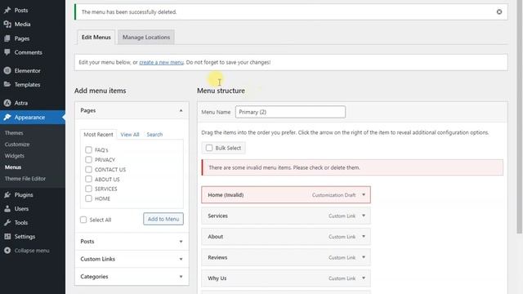Tick the Select All checkbox
This screenshot has width=523, height=294.
[83, 220]
